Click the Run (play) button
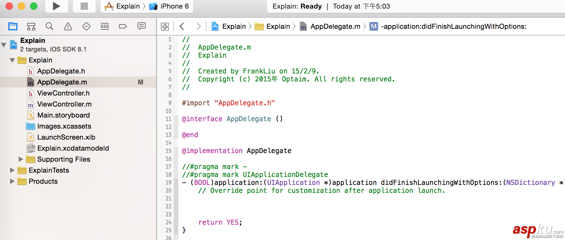The image size is (565, 240). (x=56, y=6)
